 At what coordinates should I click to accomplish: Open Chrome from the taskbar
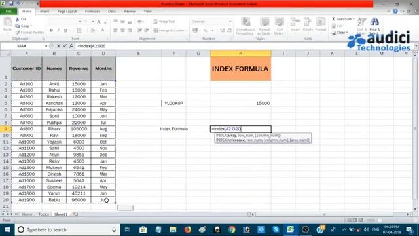pyautogui.click(x=232, y=230)
